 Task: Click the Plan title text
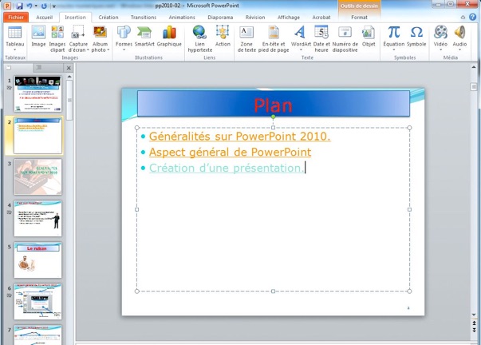273,105
